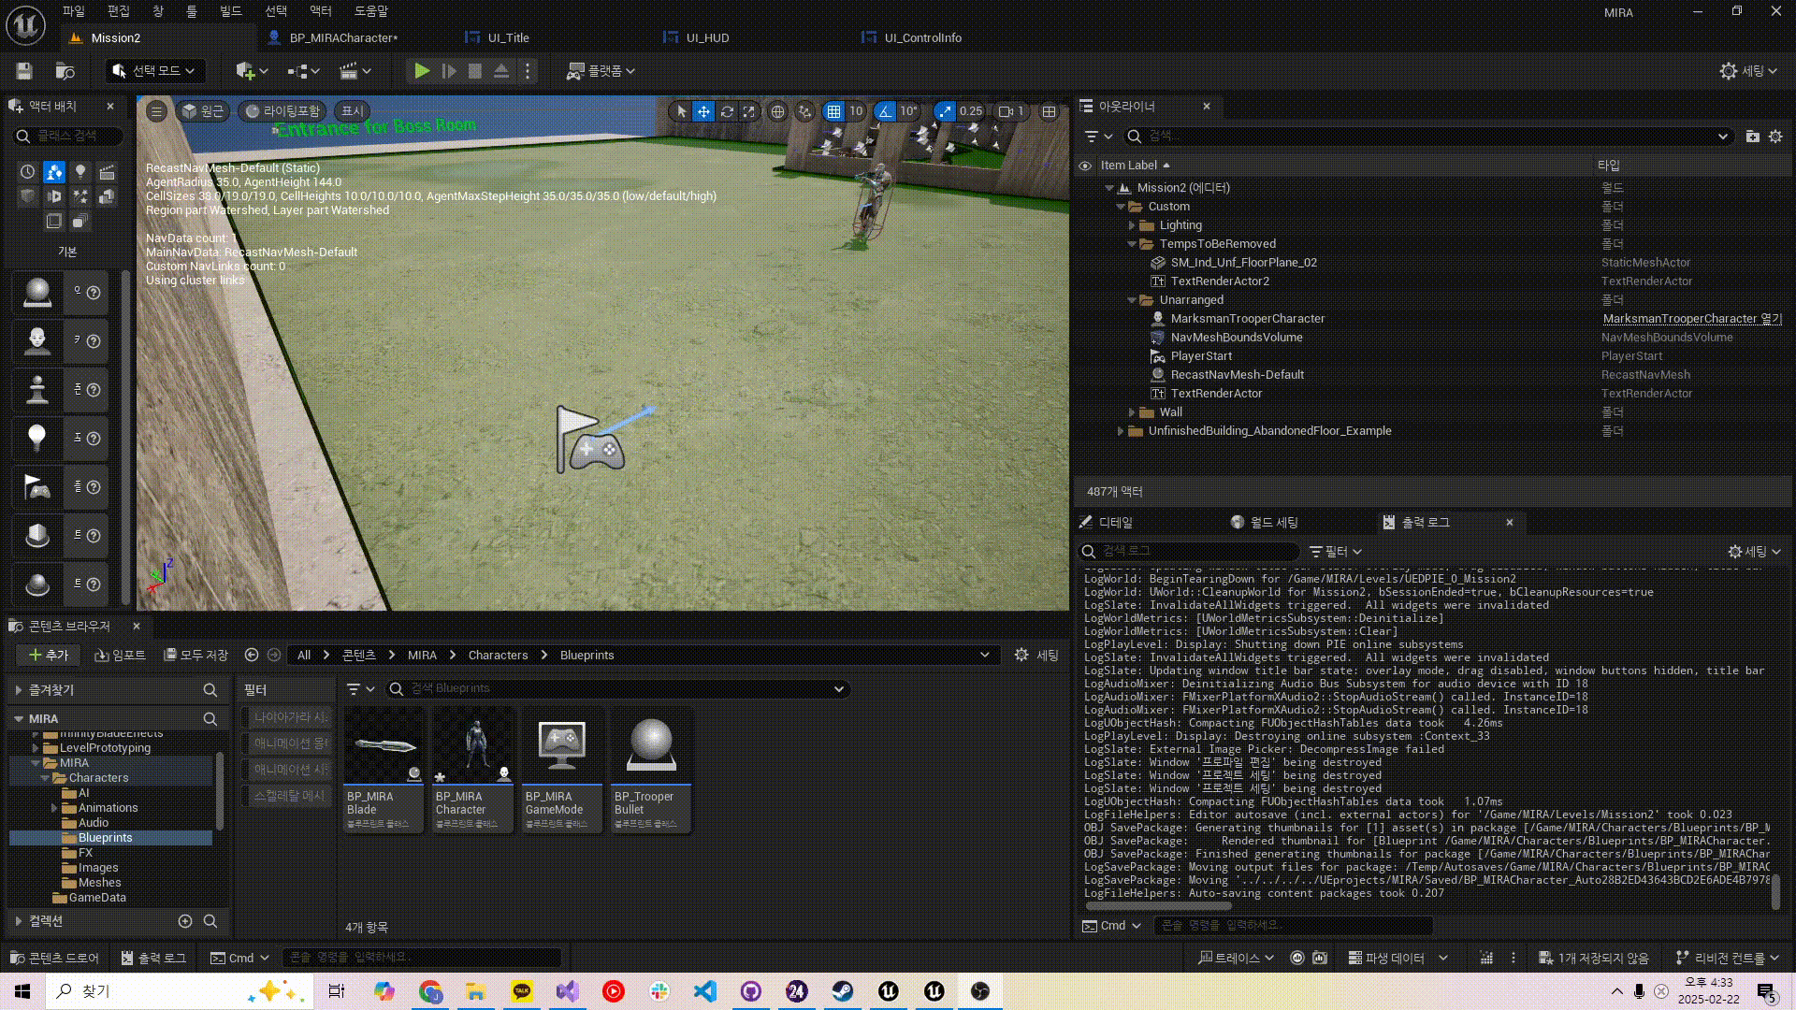Create new folder in Outliner
The image size is (1796, 1010).
click(x=1752, y=137)
